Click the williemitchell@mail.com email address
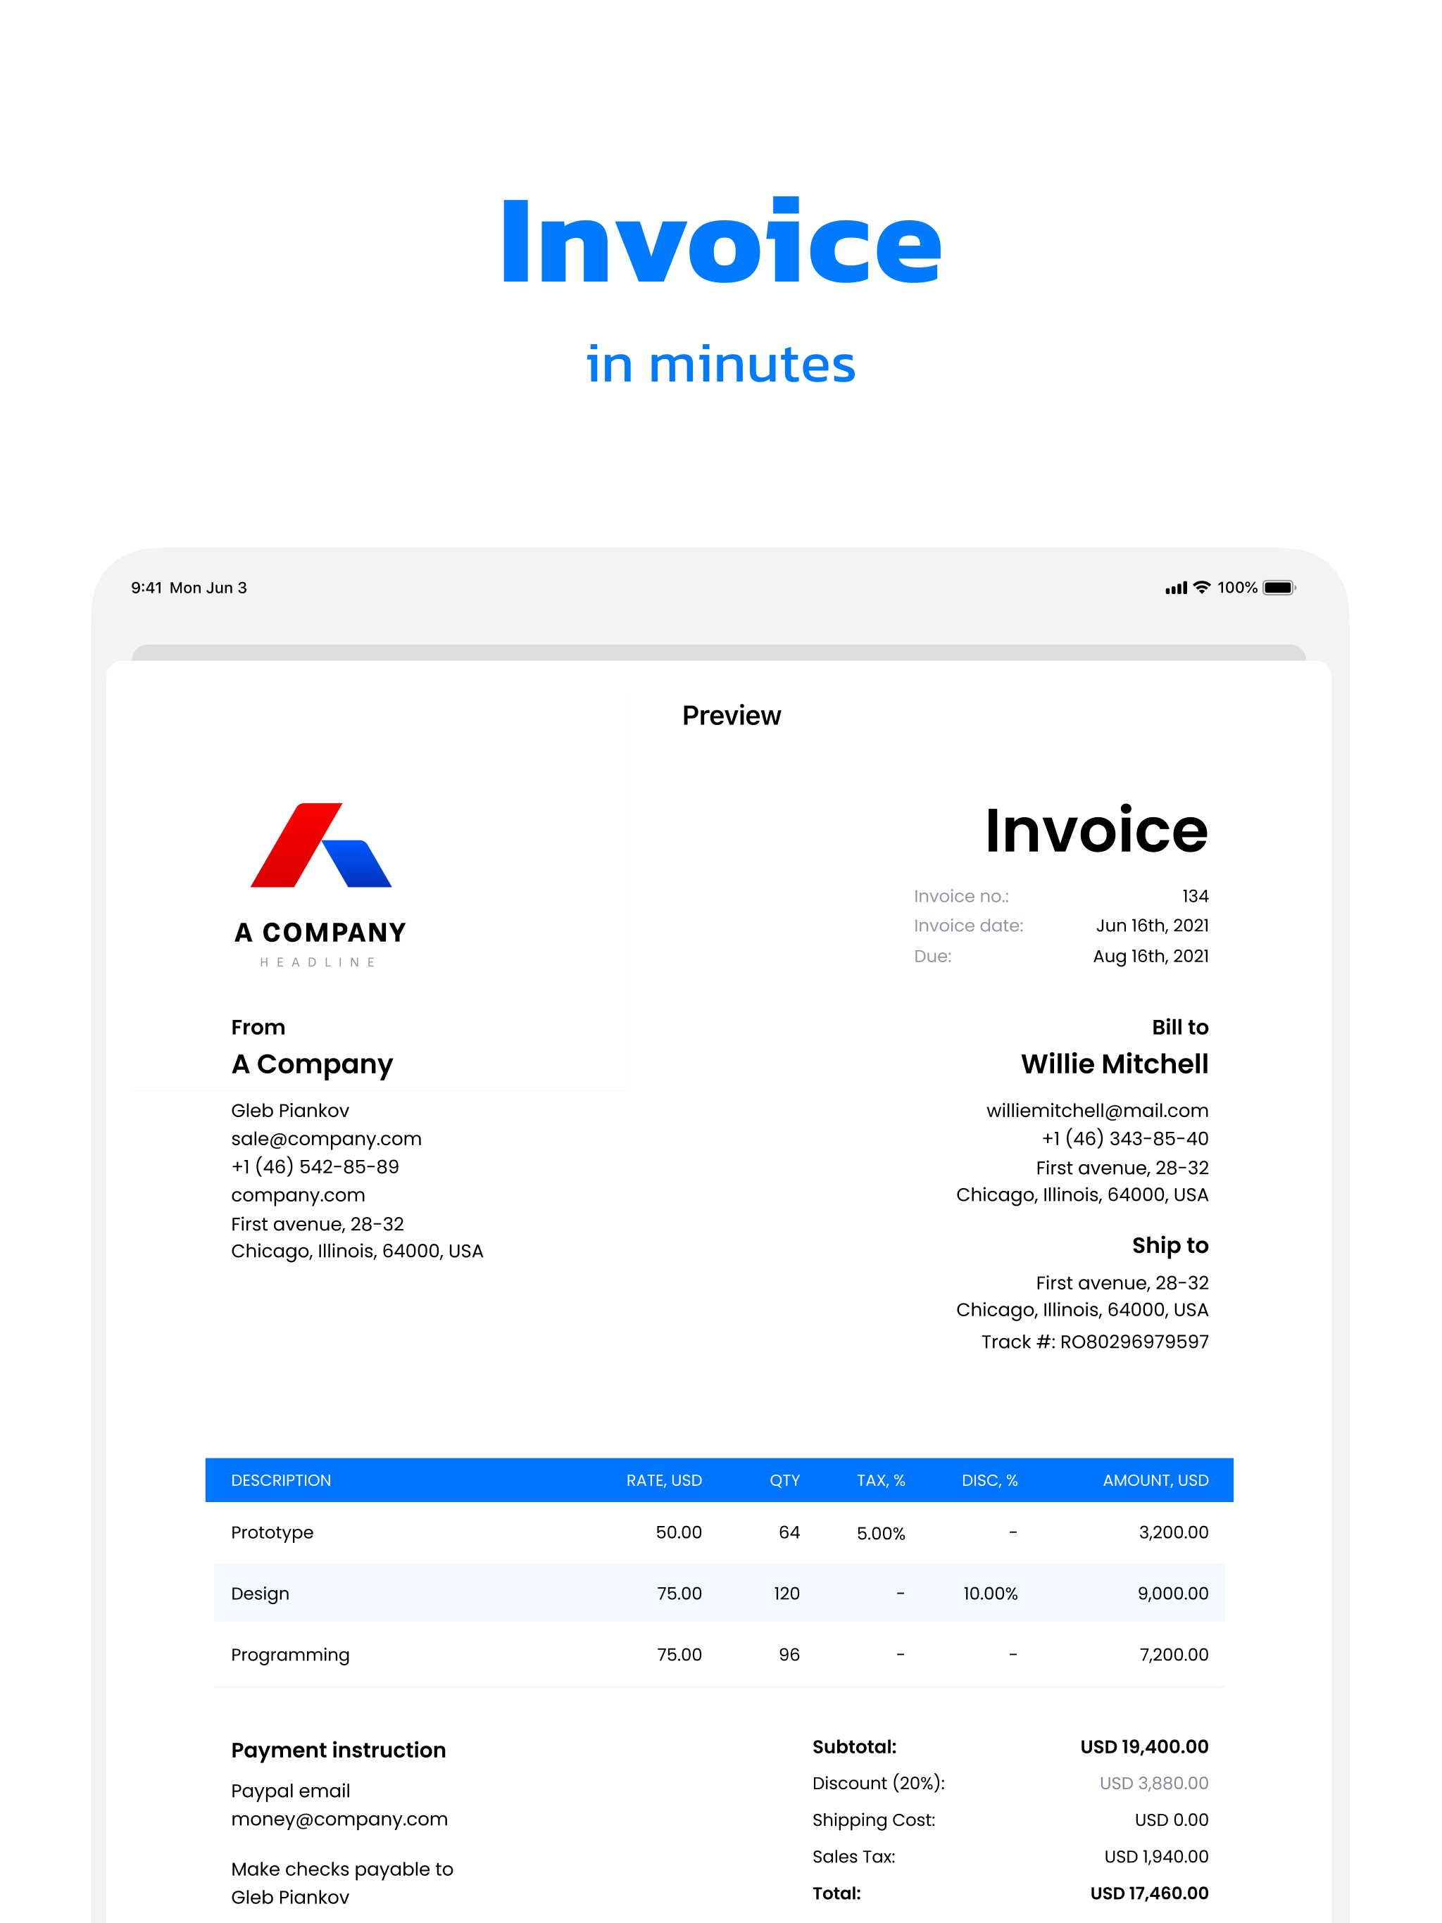 click(x=1097, y=1110)
